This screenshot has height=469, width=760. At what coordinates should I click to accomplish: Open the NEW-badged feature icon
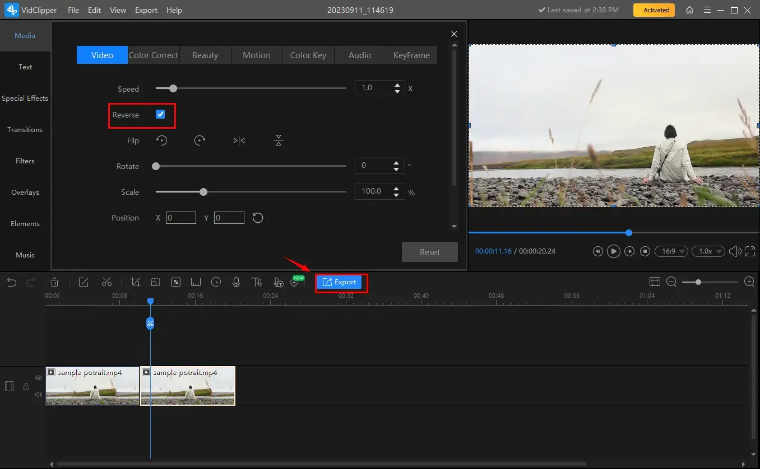click(x=296, y=282)
